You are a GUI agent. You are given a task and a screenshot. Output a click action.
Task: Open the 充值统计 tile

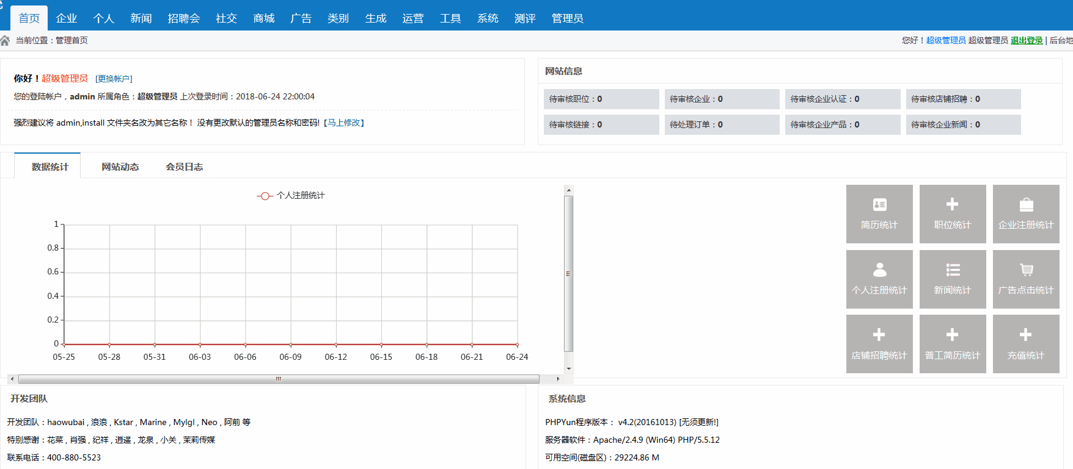1025,343
